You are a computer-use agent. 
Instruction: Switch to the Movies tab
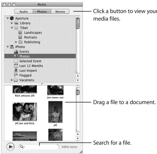pos(60,11)
